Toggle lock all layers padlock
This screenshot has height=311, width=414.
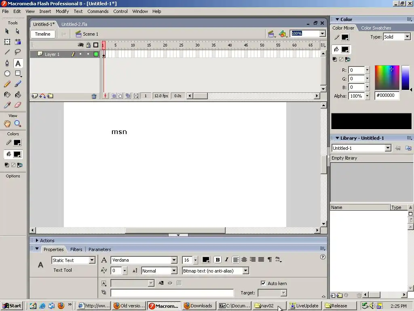coord(88,45)
